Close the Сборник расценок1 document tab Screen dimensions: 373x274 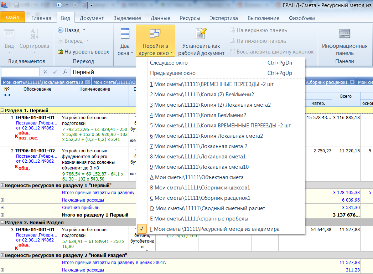pyautogui.click(x=352, y=82)
